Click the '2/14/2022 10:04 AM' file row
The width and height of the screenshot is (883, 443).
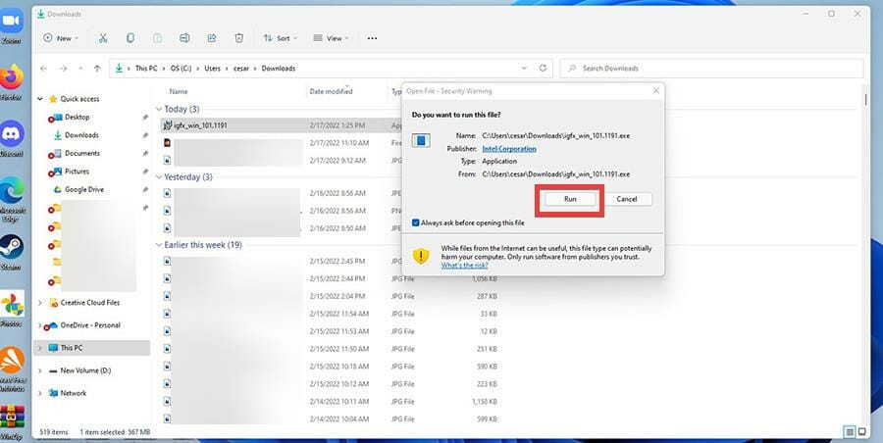click(332, 418)
